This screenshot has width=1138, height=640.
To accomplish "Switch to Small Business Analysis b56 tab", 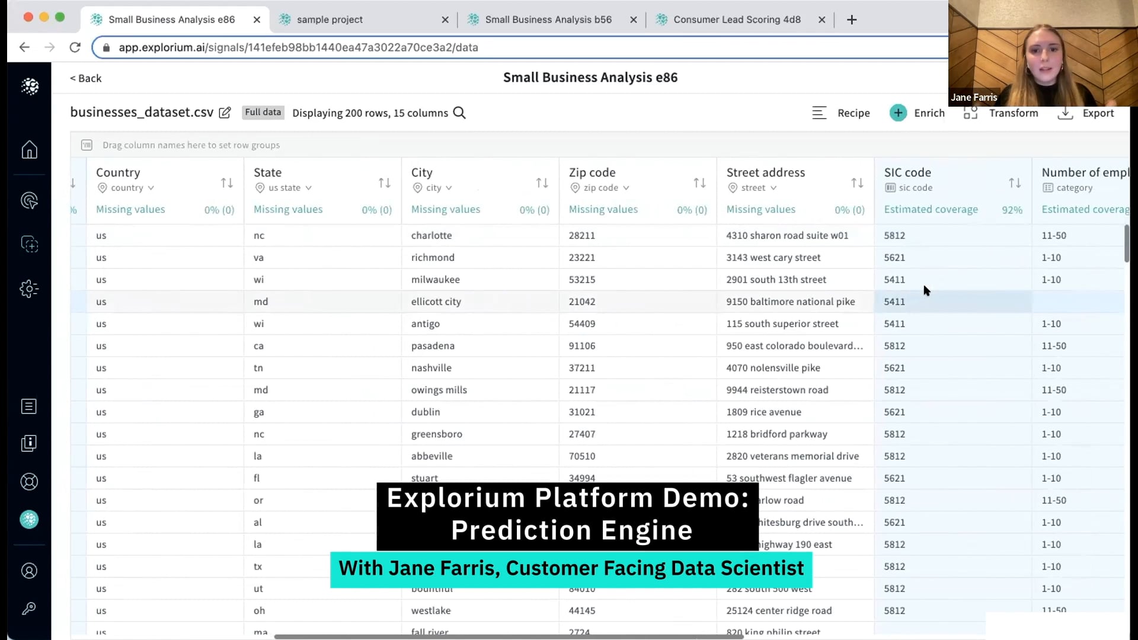I will pyautogui.click(x=551, y=20).
